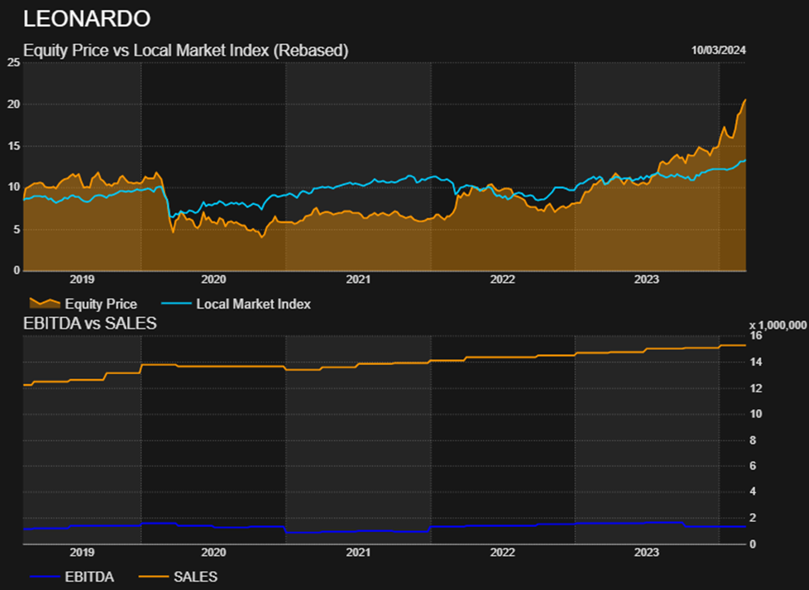
Task: Click the 8 value on the sales chart y-axis
Action: [x=753, y=441]
